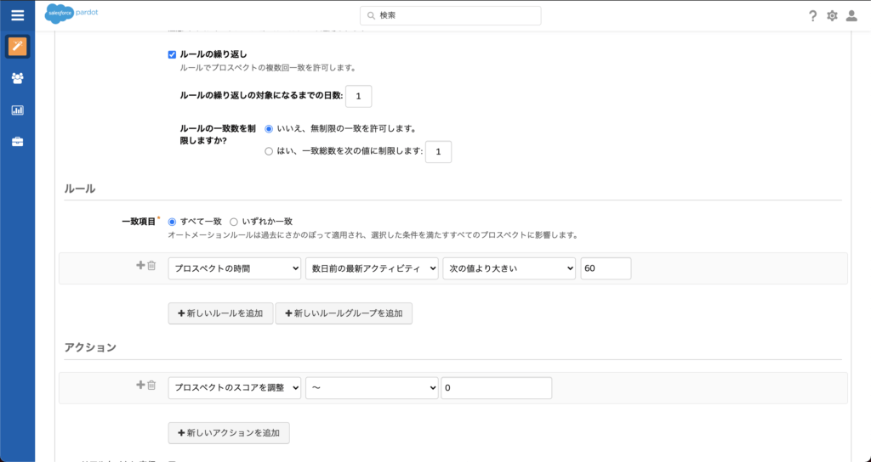Open the hamburger navigation menu

click(17, 15)
